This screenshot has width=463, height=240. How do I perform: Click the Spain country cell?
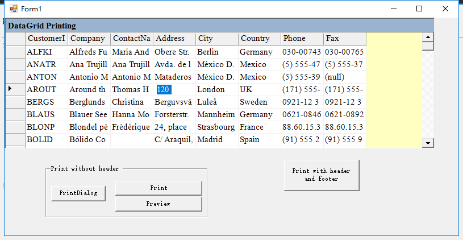coord(259,139)
